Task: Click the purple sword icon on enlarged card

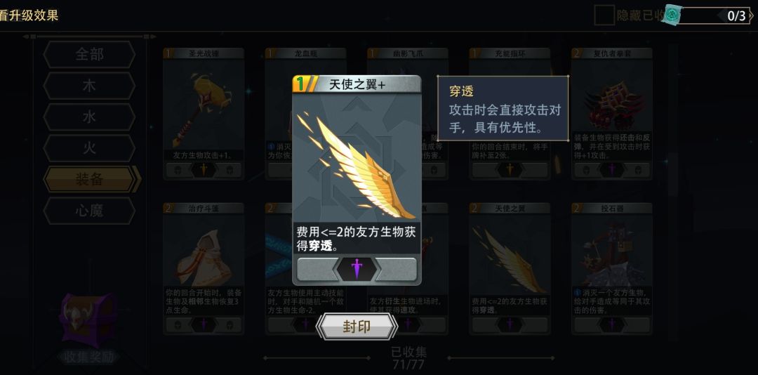Action: coord(357,269)
